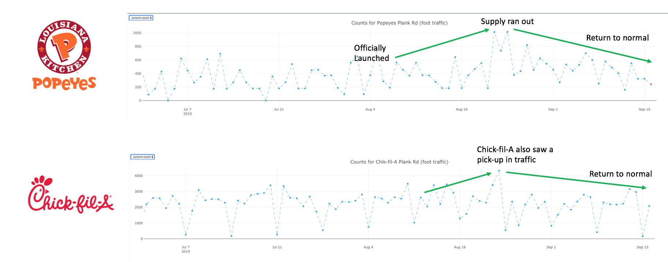Click 'Sep 15' label on Chick-fil-A x-axis
668x262 pixels.
[x=643, y=247]
